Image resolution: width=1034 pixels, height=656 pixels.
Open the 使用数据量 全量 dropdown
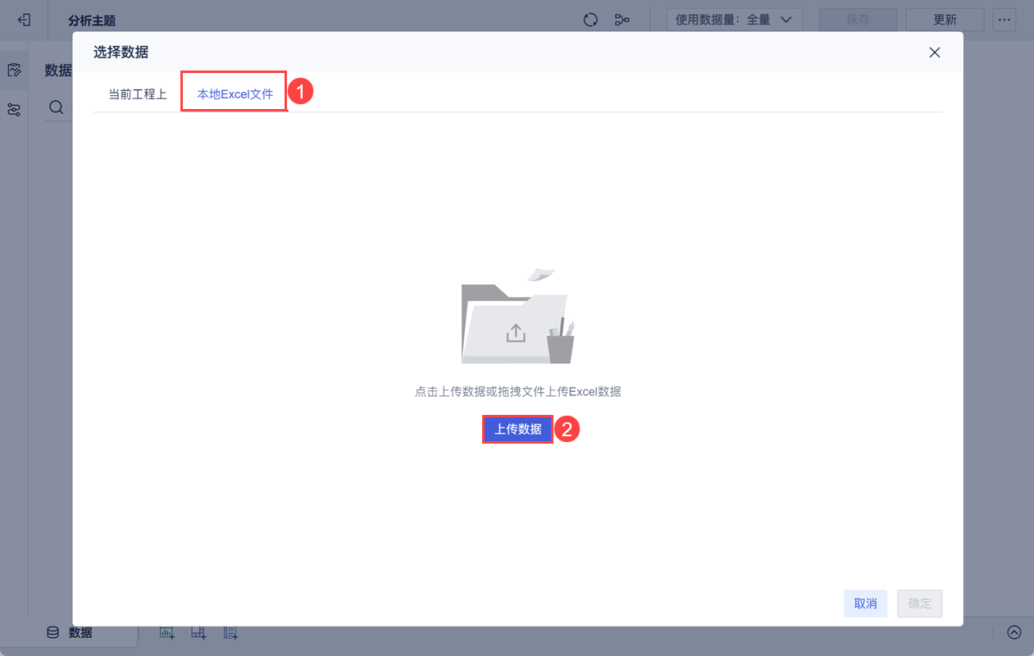click(x=734, y=20)
